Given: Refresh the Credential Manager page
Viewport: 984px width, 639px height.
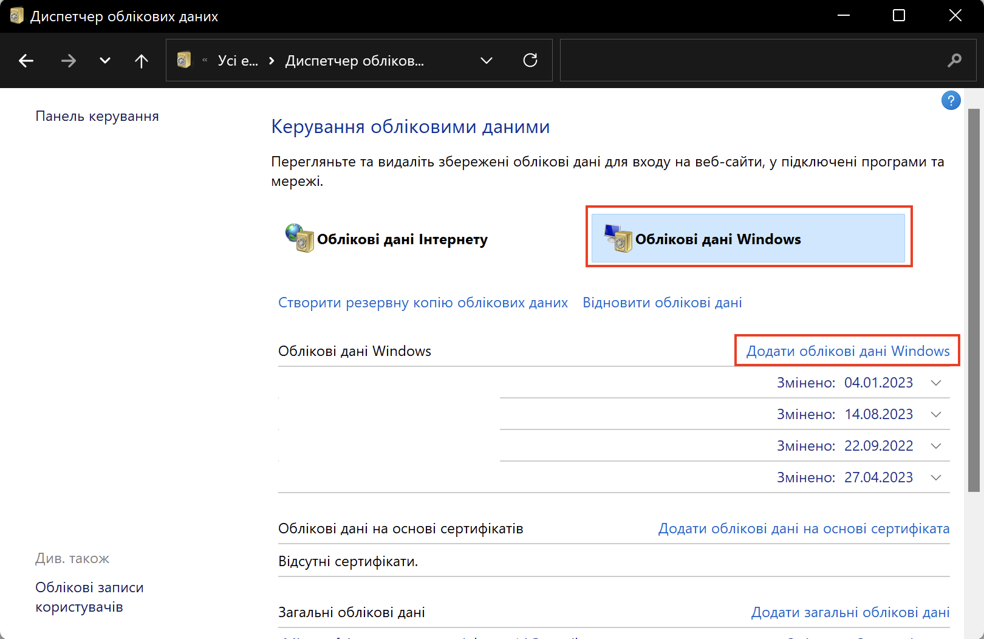Looking at the screenshot, I should 530,60.
